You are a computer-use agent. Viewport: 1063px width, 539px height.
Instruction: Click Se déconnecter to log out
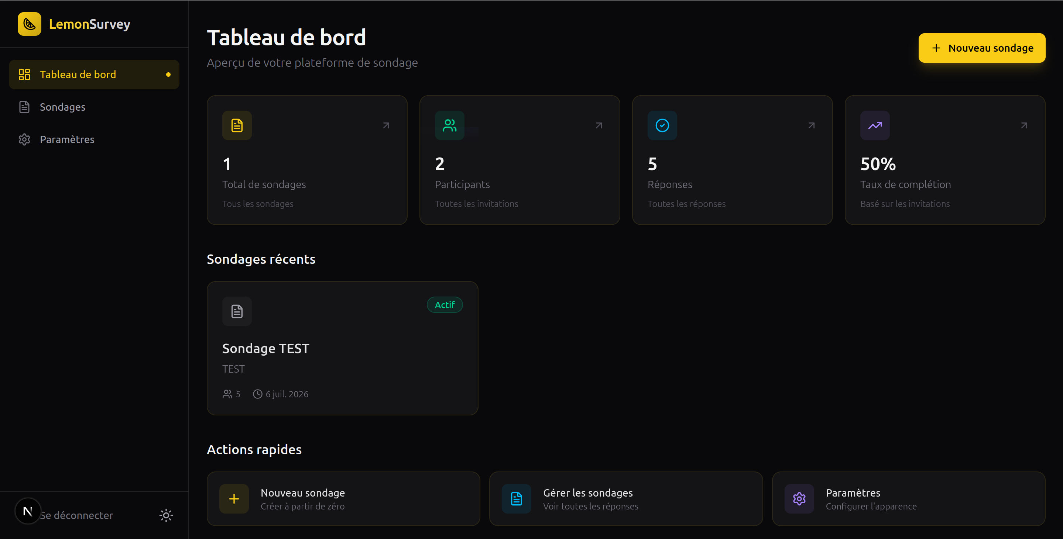[76, 515]
